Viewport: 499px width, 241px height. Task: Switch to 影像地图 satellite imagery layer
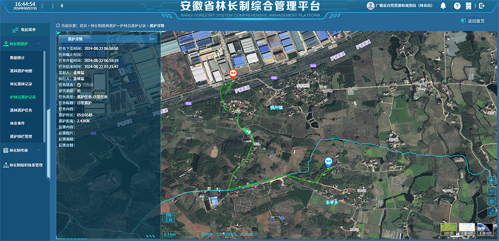click(x=486, y=229)
